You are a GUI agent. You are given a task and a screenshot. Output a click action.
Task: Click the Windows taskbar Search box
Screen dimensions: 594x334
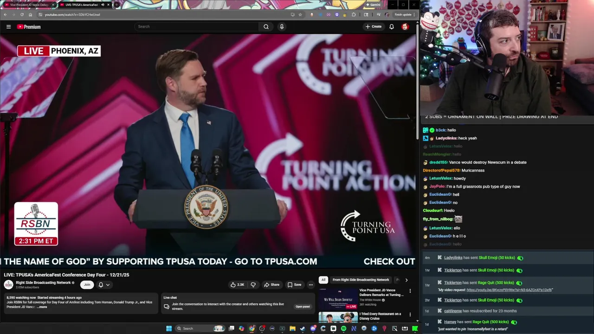[x=200, y=328]
